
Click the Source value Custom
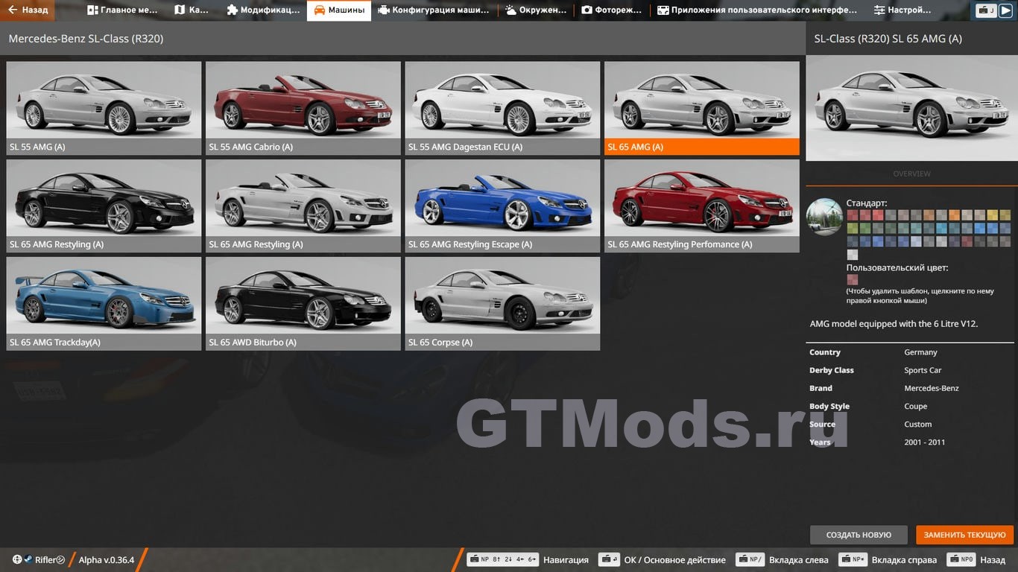917,425
